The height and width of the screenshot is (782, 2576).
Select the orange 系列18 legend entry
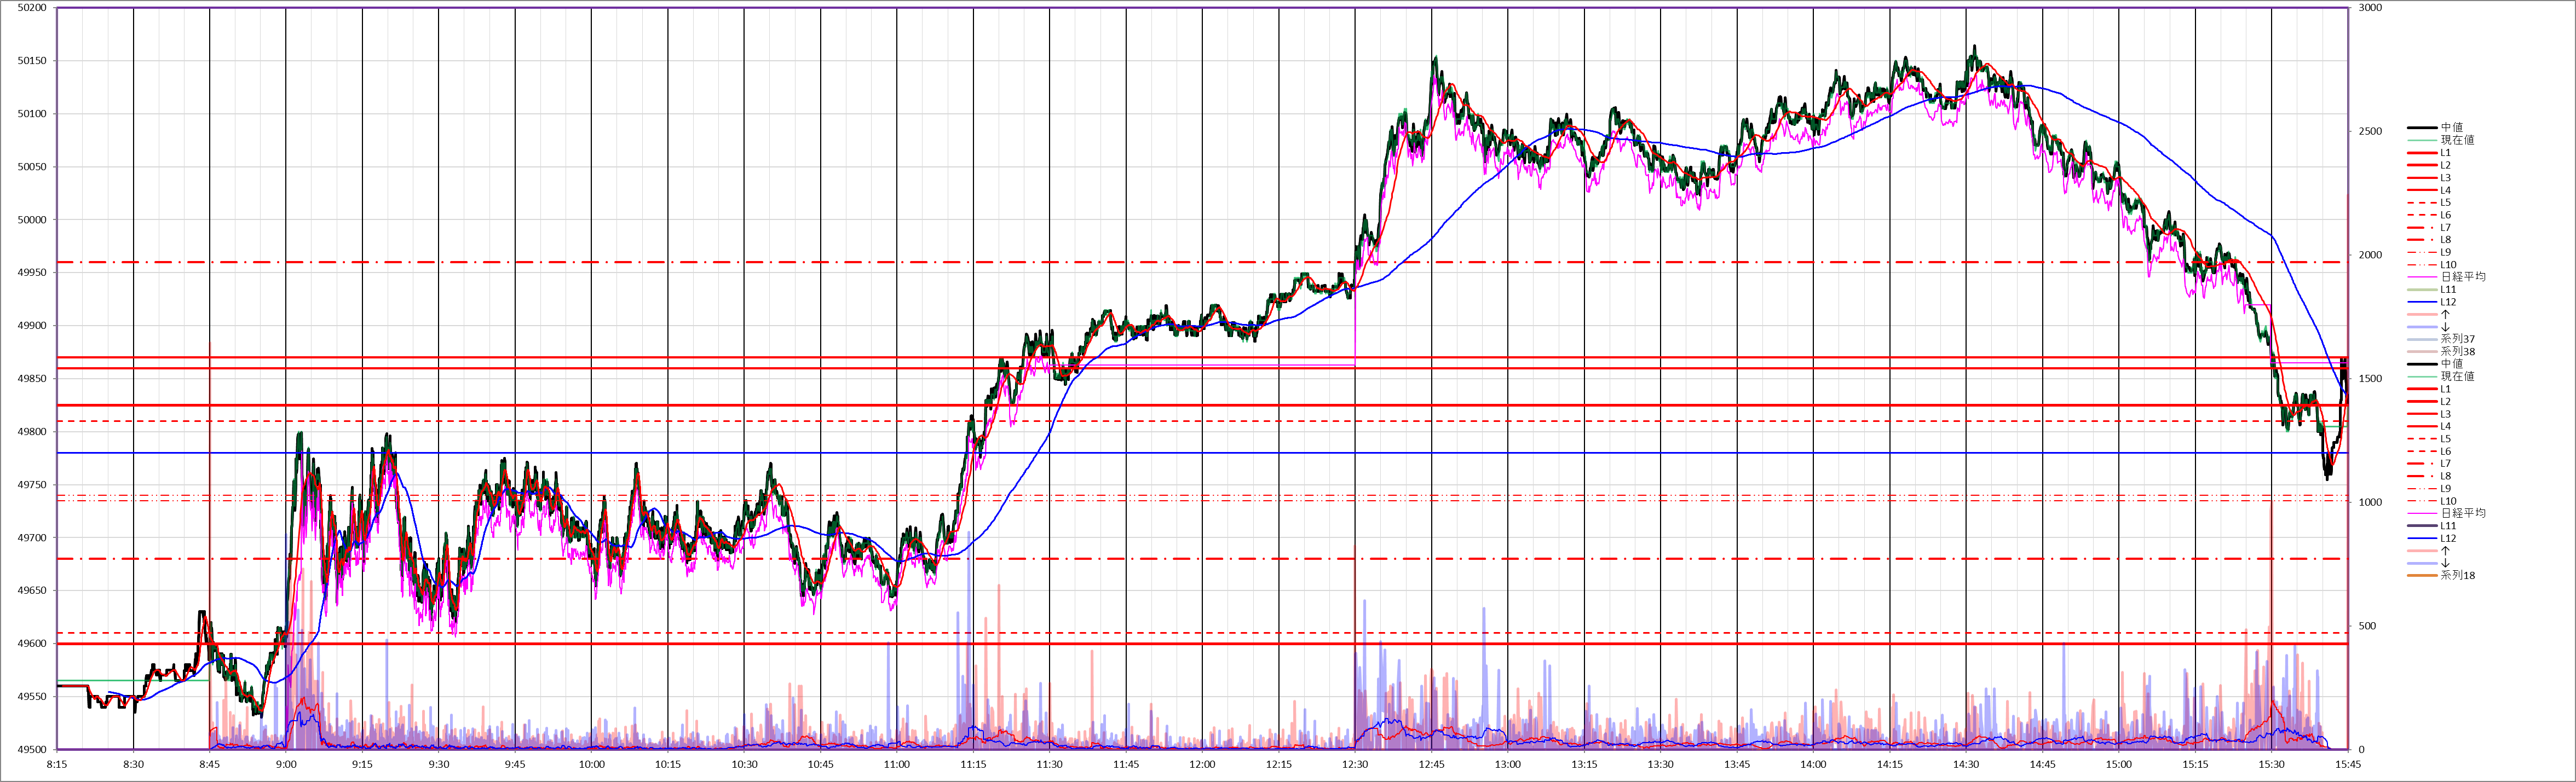tap(2457, 576)
